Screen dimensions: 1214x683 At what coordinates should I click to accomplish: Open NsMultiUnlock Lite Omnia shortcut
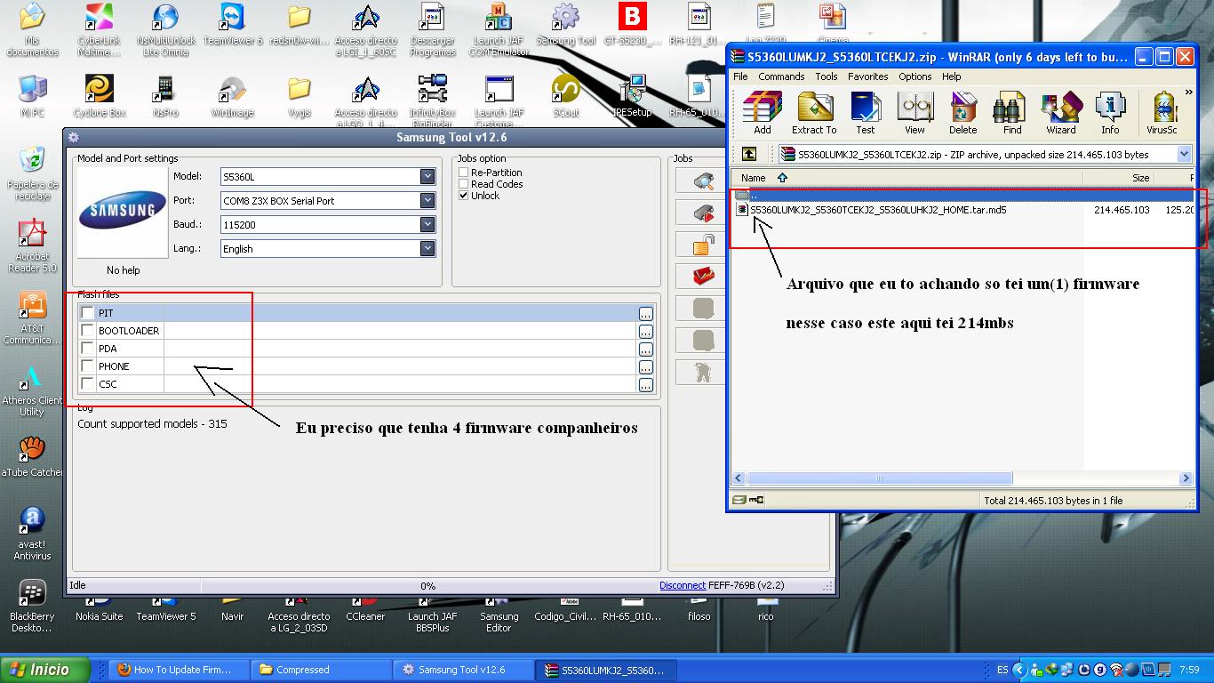pos(165,29)
